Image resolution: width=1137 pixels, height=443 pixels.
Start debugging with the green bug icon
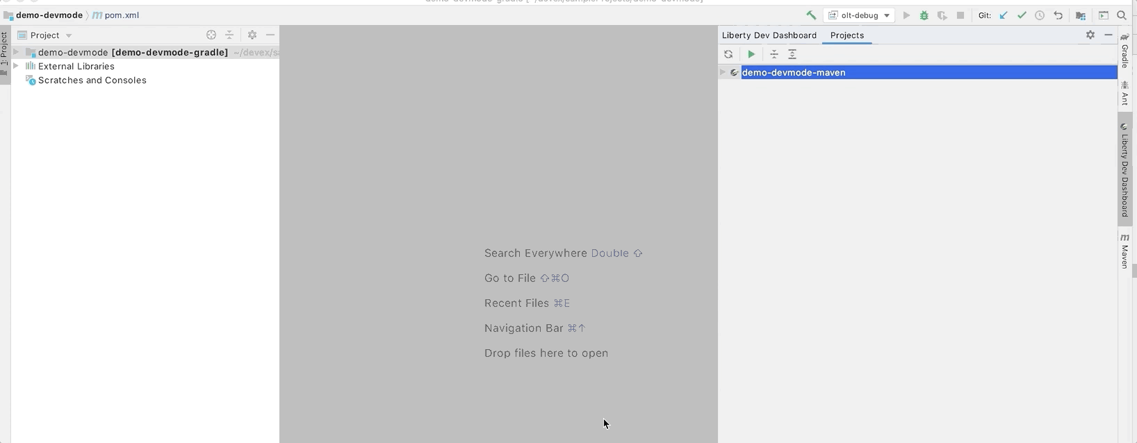(x=924, y=15)
